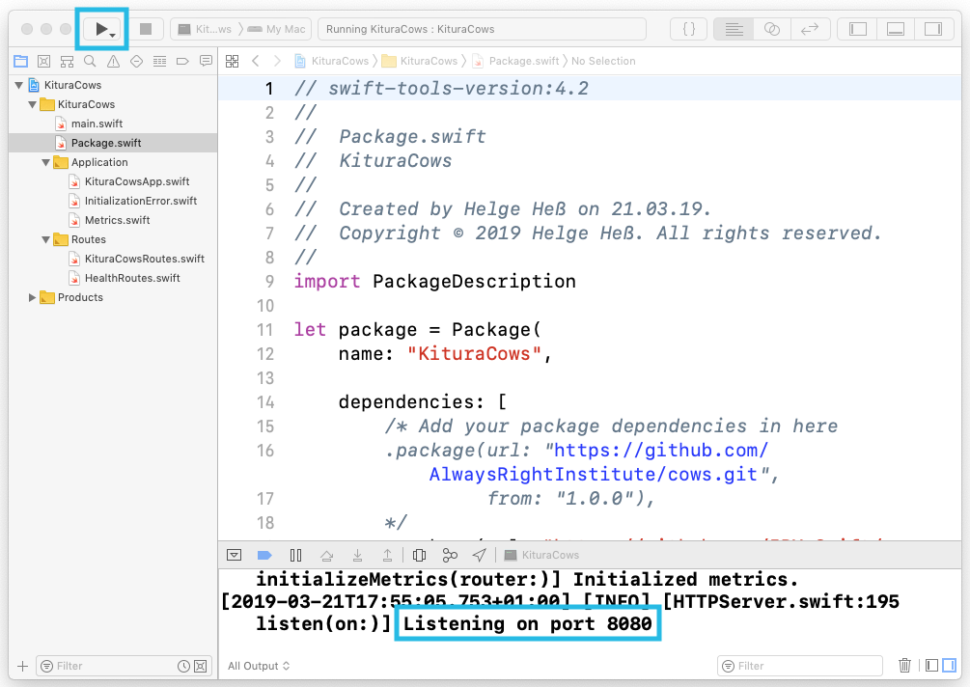Click KituraCows project in jump bar
Screen dimensions: 970x687
[332, 61]
